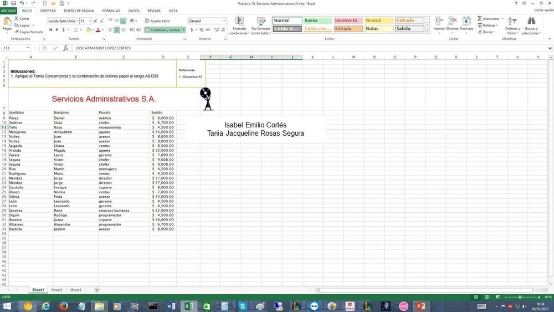Click the Autosuma sigma icon
This screenshot has height=312, width=554.
[480, 19]
